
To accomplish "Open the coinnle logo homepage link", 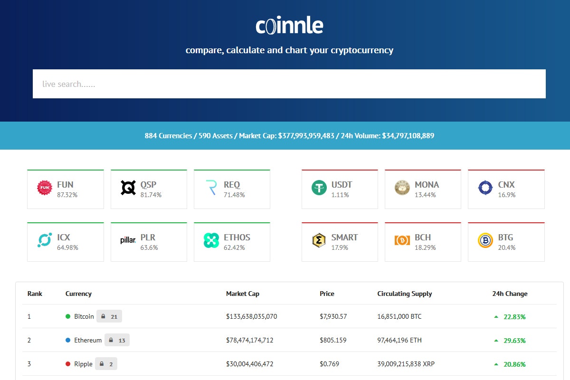I will (289, 25).
